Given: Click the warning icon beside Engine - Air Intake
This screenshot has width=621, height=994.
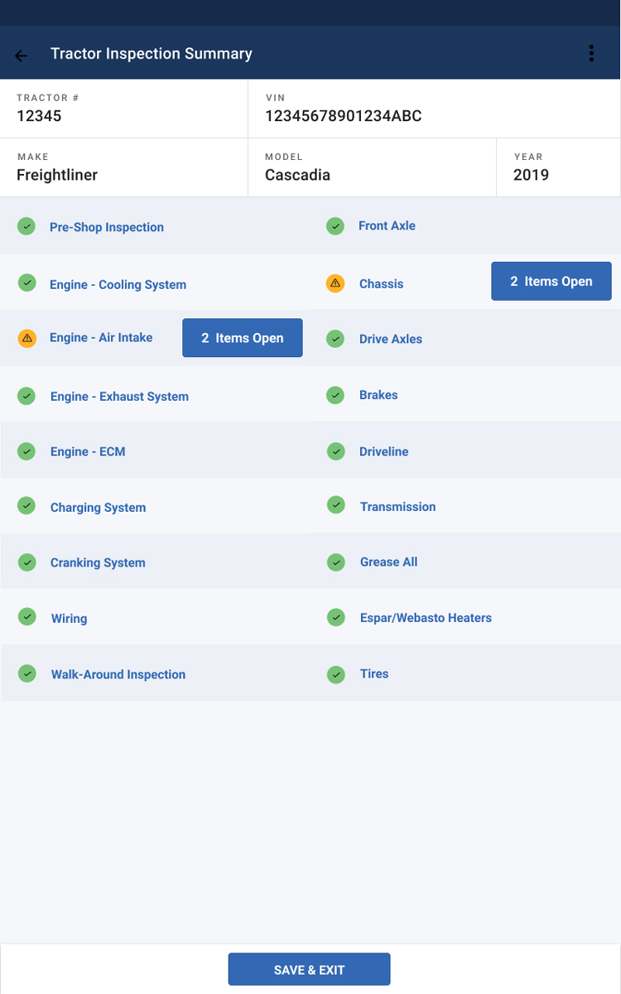Looking at the screenshot, I should [x=26, y=338].
